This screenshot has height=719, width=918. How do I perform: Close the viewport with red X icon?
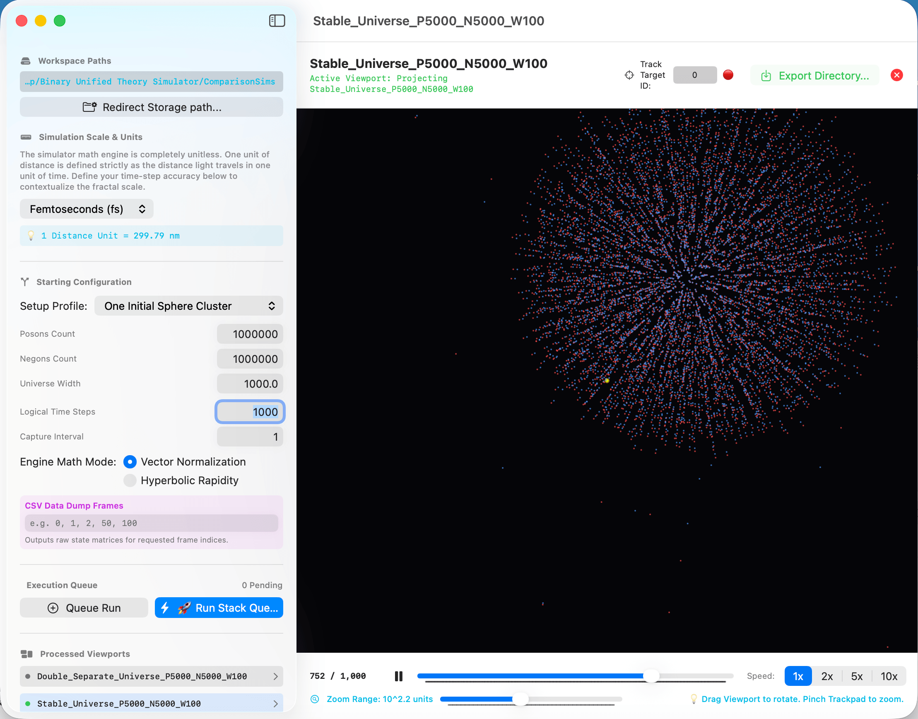pos(896,75)
